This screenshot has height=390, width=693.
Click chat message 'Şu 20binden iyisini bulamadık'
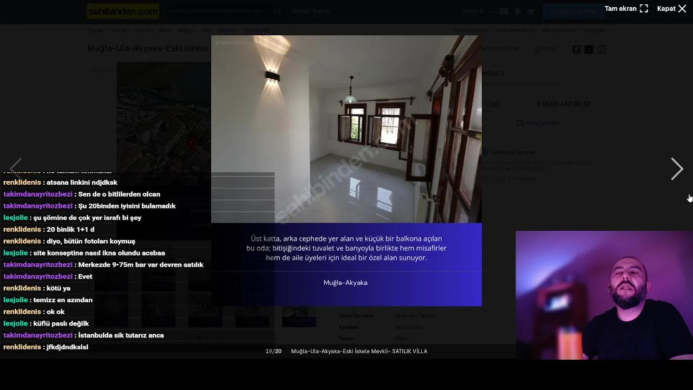coord(127,206)
